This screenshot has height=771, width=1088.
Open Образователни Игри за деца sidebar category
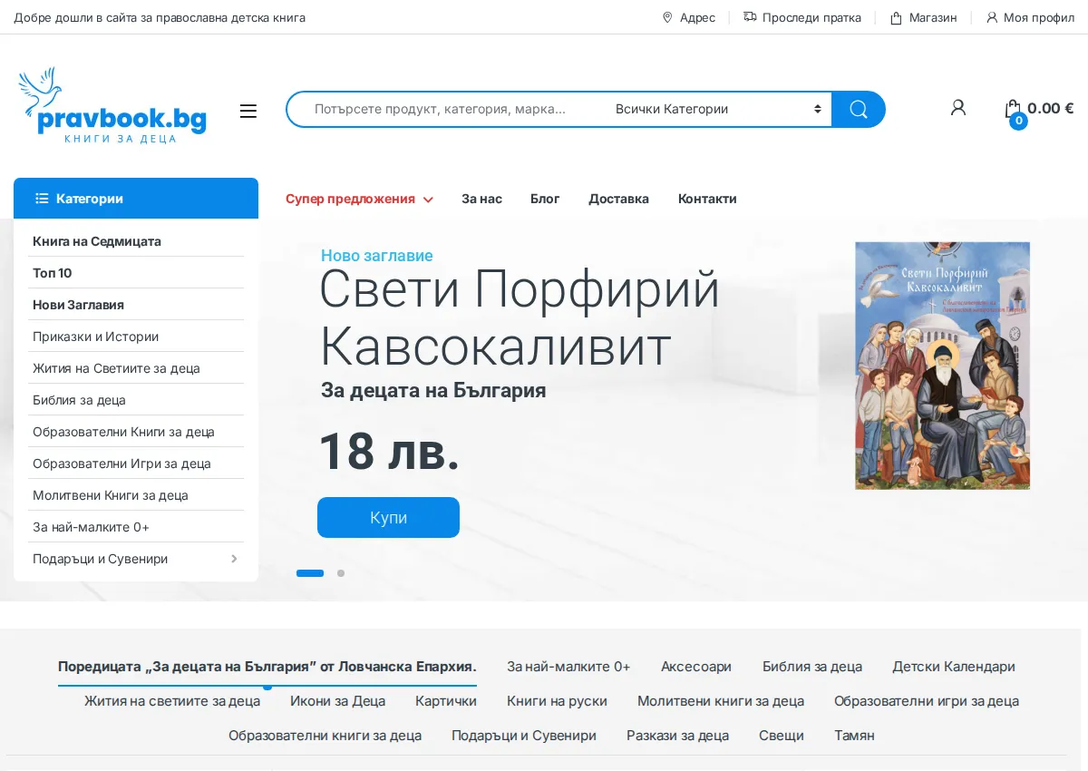click(121, 464)
